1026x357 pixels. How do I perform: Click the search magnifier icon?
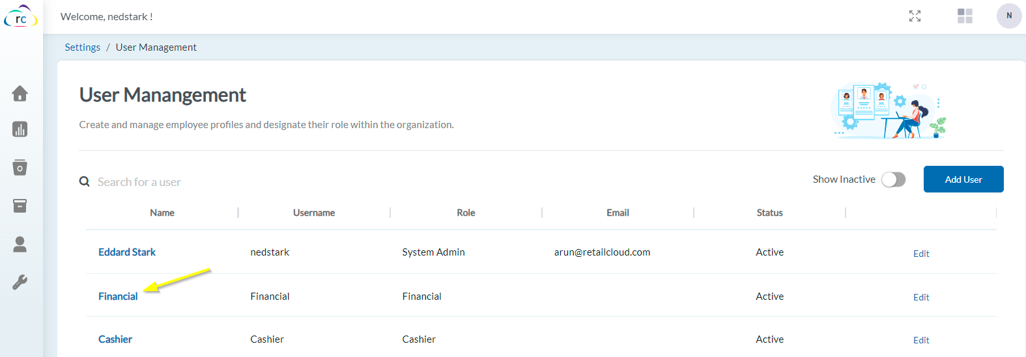[x=85, y=181]
